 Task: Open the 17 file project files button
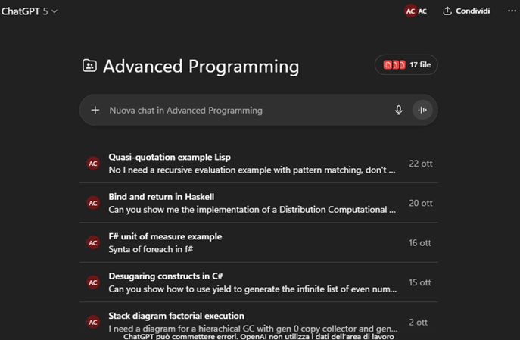click(x=406, y=65)
